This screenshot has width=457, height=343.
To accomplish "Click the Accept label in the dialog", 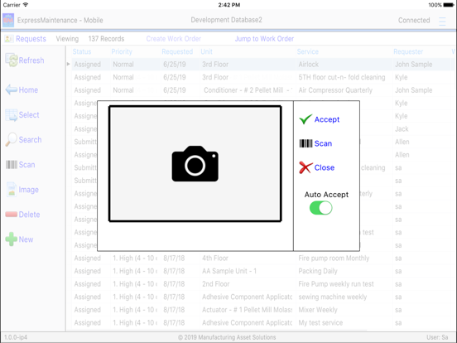I will tap(327, 119).
